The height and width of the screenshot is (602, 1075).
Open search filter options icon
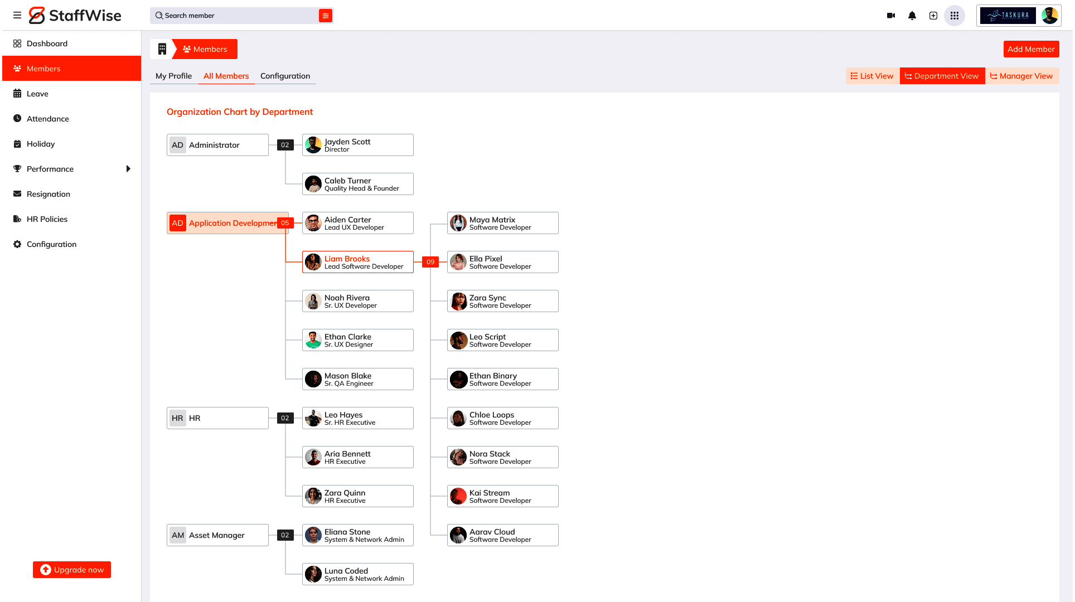click(x=326, y=16)
